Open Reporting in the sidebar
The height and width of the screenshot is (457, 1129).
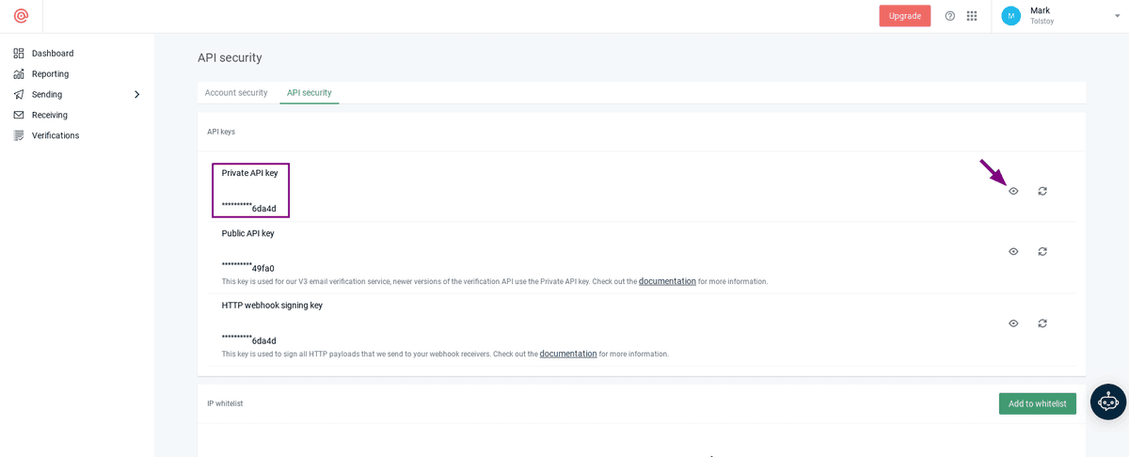[x=50, y=74]
